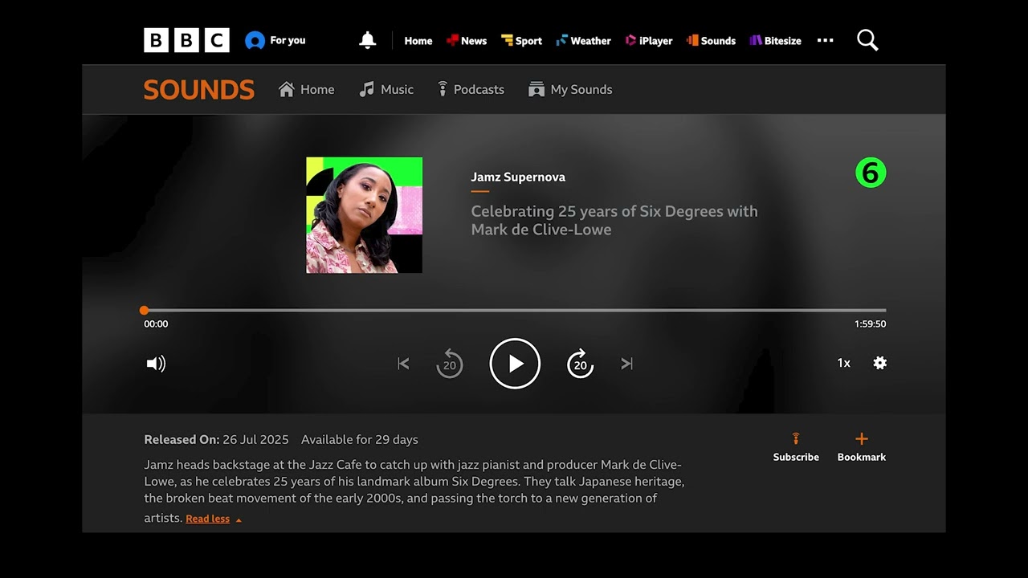The height and width of the screenshot is (578, 1028).
Task: Bookmark this episode
Action: pos(862,448)
